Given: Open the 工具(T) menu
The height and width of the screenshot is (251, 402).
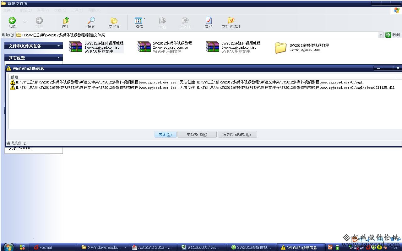Looking at the screenshot, I should (x=77, y=10).
